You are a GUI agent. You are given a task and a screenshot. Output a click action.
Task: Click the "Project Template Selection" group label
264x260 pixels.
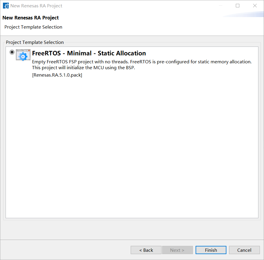coord(35,42)
